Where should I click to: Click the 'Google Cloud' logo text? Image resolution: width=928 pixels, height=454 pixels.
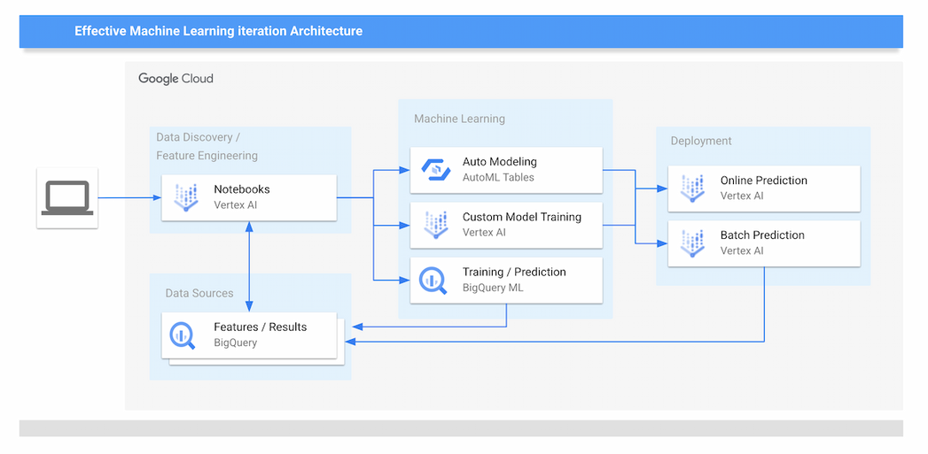point(175,79)
